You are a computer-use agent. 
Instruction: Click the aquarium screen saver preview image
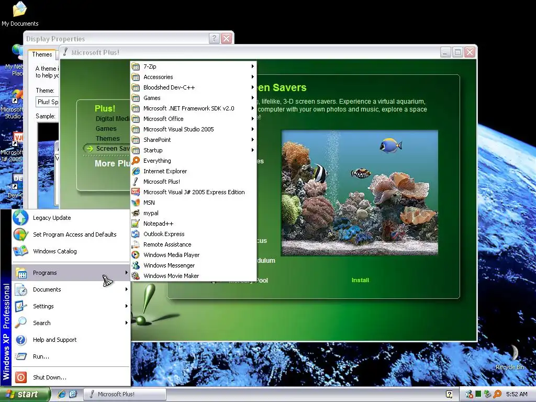click(x=360, y=193)
